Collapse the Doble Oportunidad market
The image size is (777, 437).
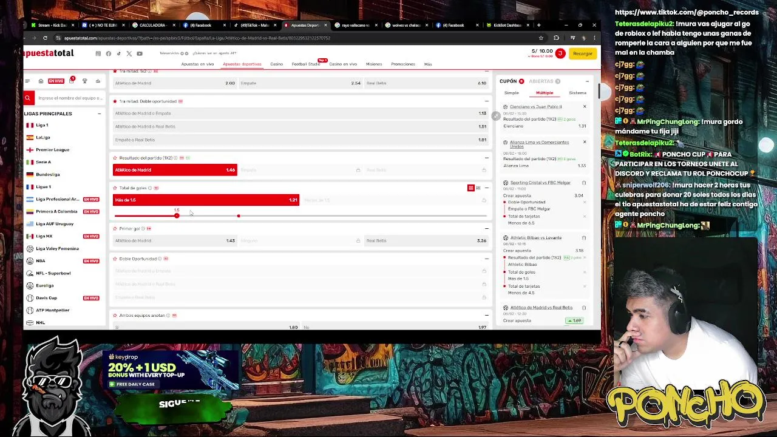[x=486, y=259]
